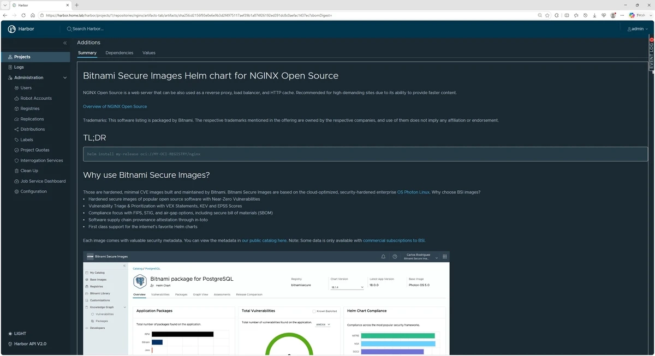Image resolution: width=655 pixels, height=356 pixels.
Task: Click the Robot Accounts sidebar label
Action: point(36,98)
